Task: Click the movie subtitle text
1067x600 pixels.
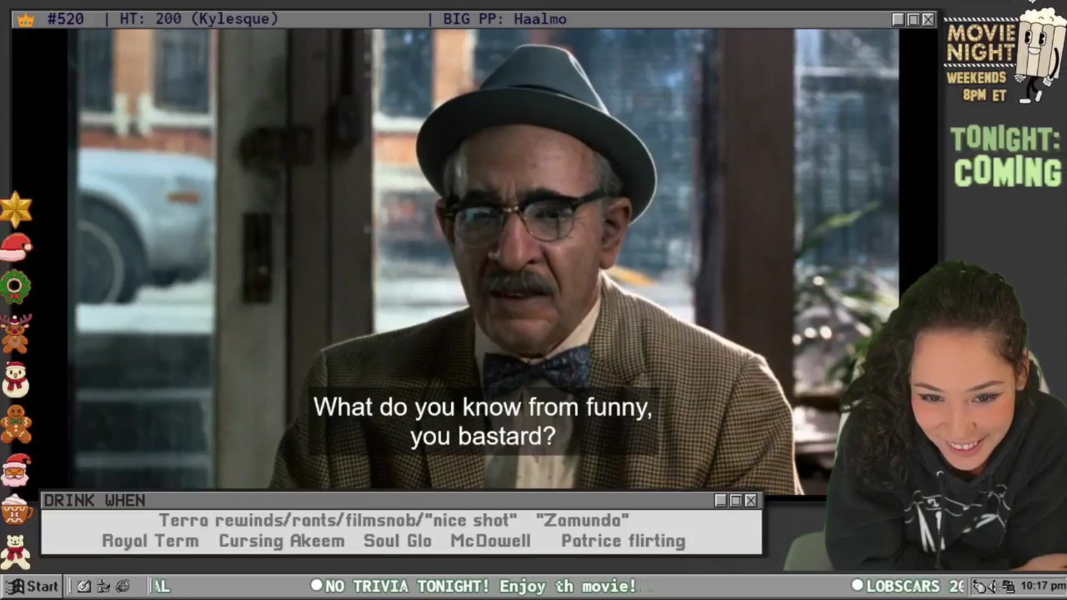Action: [x=483, y=422]
